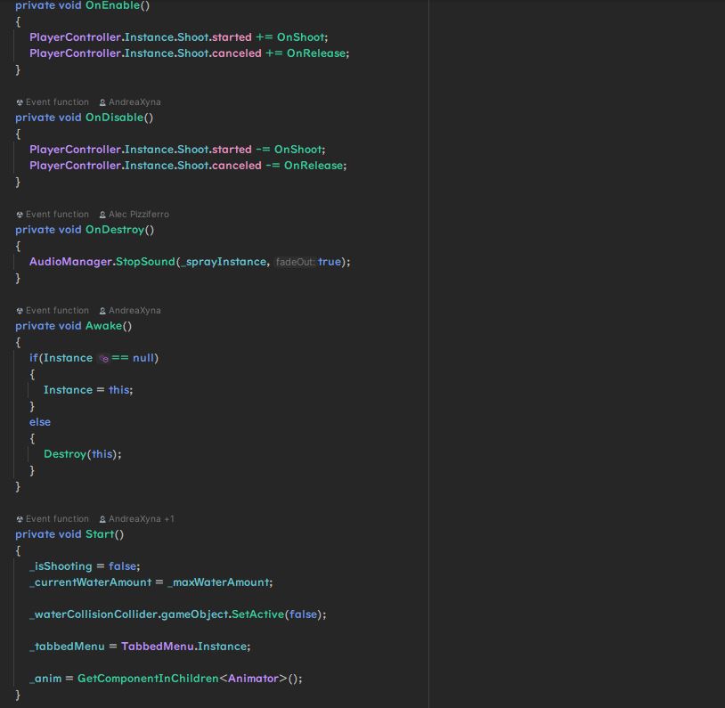Click the author icon beside Alec Pizziferro
The image size is (725, 708).
102,215
